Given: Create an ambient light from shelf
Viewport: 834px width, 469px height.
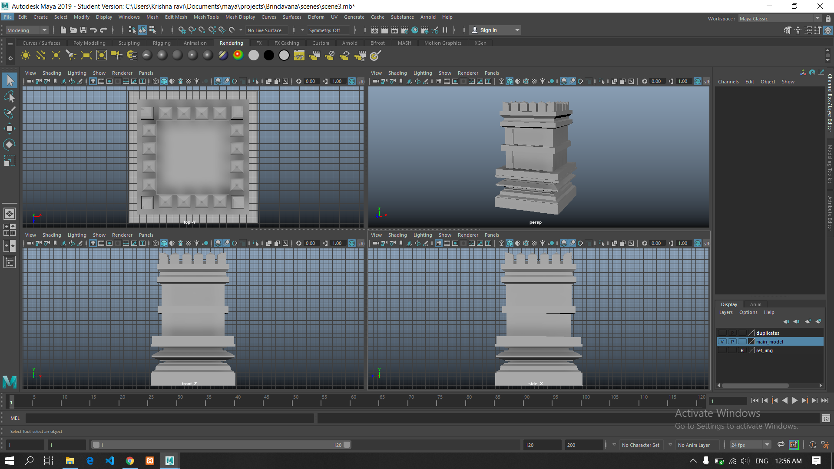Looking at the screenshot, I should pyautogui.click(x=26, y=55).
